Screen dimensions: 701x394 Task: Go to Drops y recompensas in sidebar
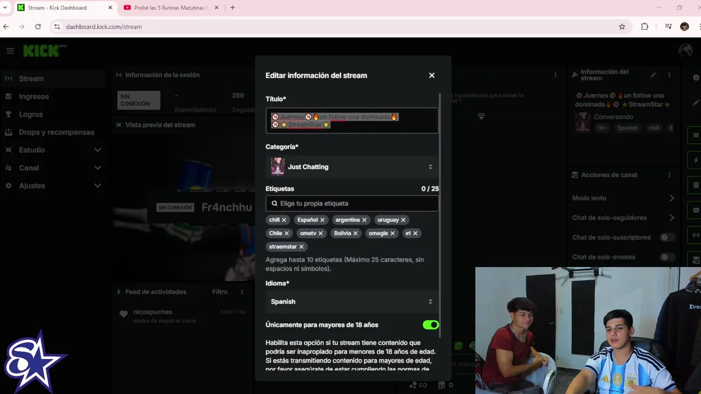point(53,132)
